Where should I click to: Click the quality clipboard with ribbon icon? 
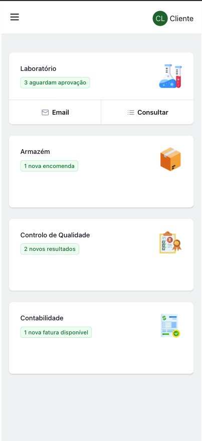(170, 242)
